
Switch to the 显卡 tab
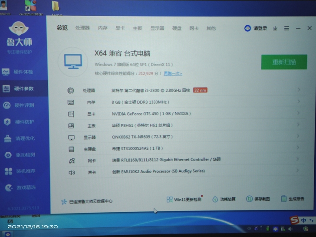pos(120,28)
